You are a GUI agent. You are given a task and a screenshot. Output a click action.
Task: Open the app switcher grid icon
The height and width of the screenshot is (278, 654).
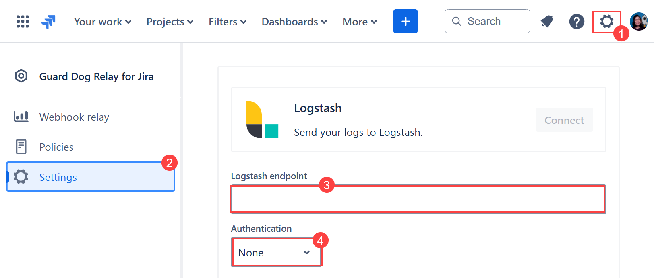pos(23,21)
